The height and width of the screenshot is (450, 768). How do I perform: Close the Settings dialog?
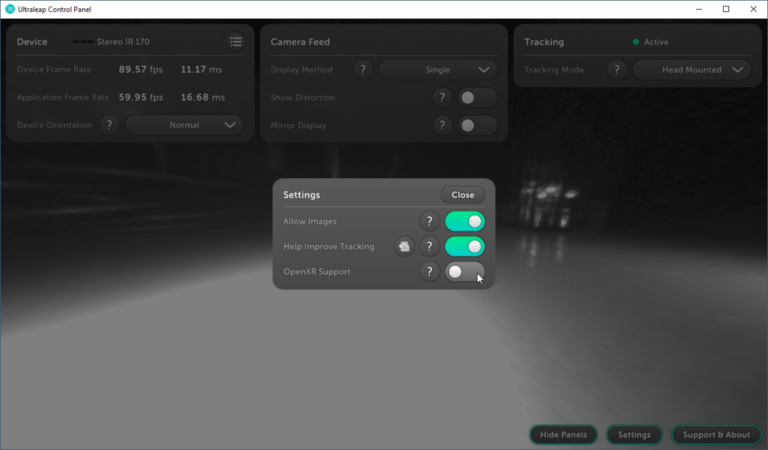[x=463, y=195]
